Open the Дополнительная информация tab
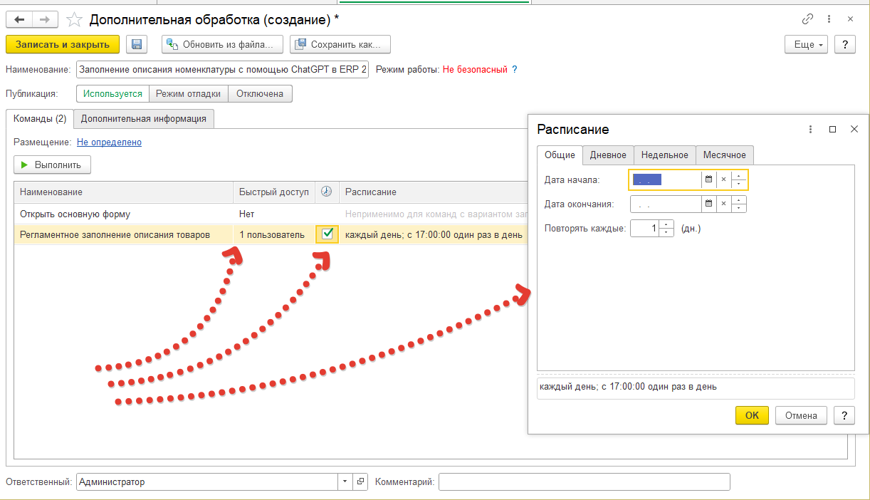Image resolution: width=870 pixels, height=500 pixels. click(144, 119)
